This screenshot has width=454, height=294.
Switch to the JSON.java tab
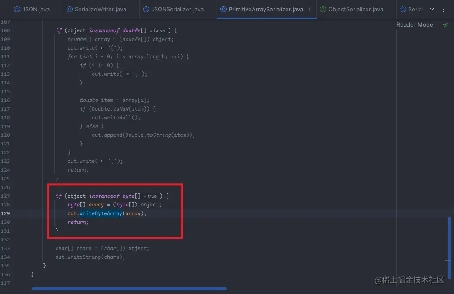32,9
